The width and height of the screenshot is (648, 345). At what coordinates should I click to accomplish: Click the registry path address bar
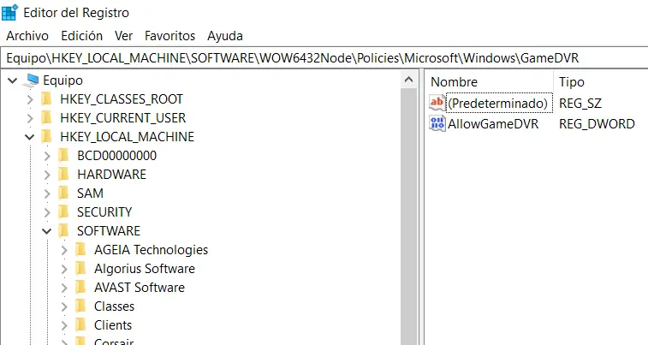[x=324, y=57]
